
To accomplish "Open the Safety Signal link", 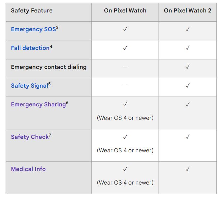I will click(x=30, y=86).
